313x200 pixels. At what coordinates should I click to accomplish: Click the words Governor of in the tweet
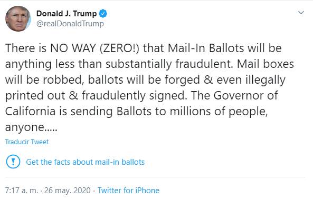tap(246, 95)
